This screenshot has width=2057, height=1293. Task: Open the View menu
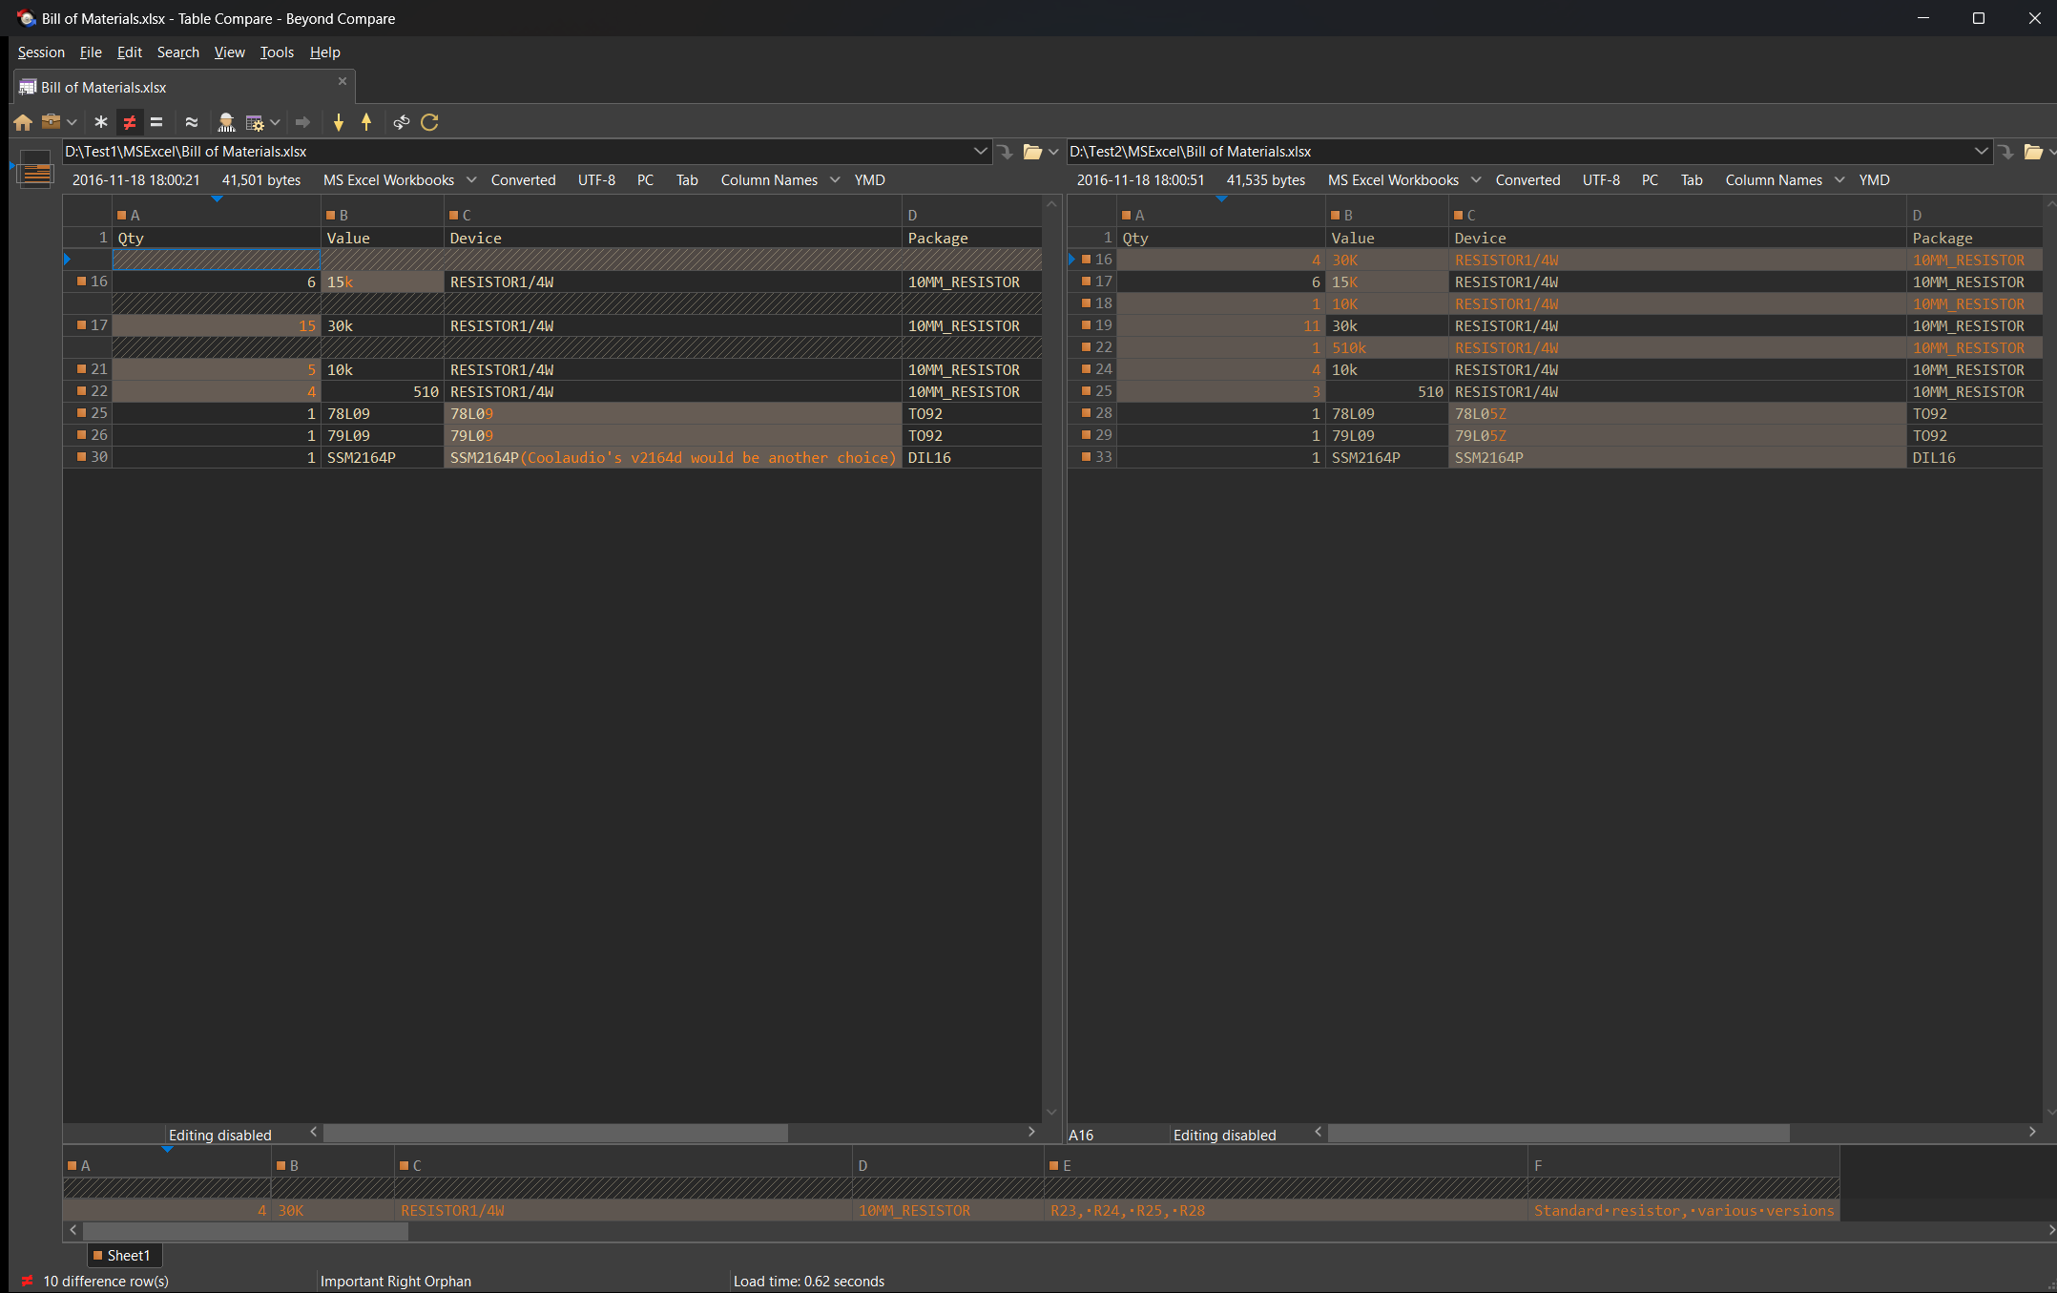229,52
